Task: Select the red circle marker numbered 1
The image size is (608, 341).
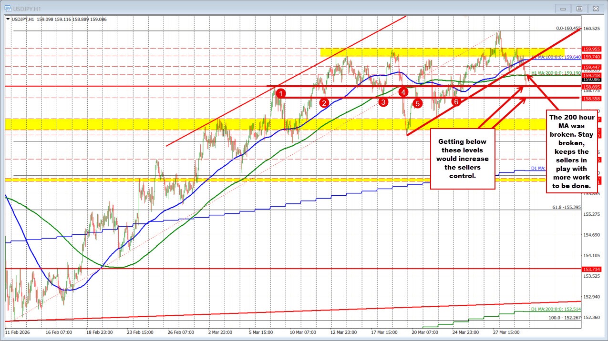Action: tap(280, 94)
